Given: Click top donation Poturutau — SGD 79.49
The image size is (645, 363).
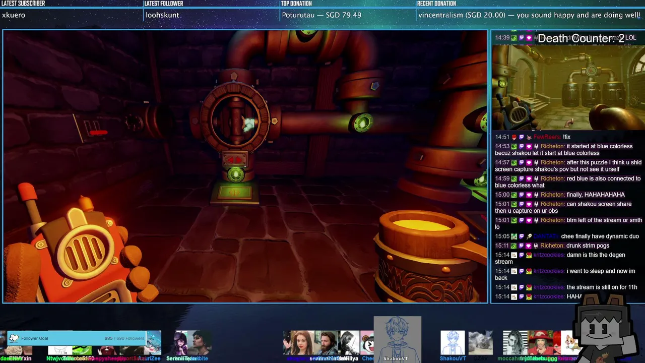Looking at the screenshot, I should pyautogui.click(x=321, y=15).
